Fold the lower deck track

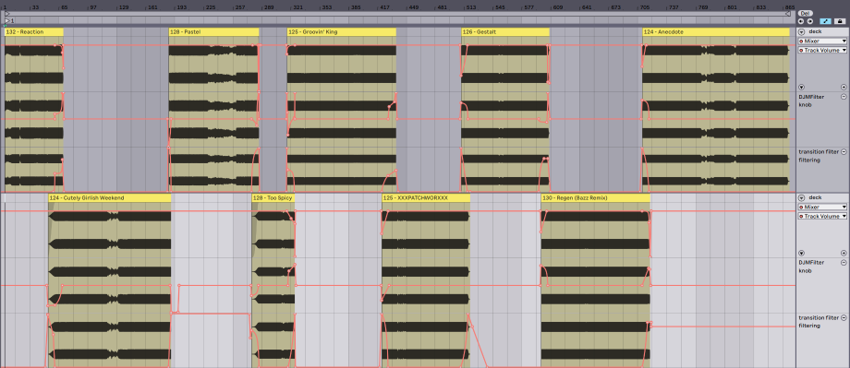pos(801,198)
